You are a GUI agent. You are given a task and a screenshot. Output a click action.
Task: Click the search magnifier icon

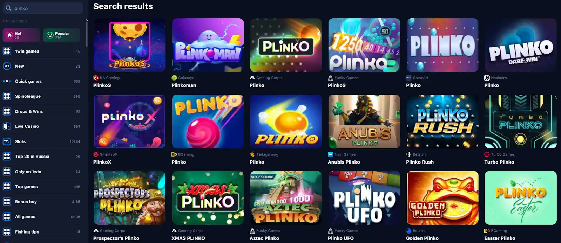(8, 8)
